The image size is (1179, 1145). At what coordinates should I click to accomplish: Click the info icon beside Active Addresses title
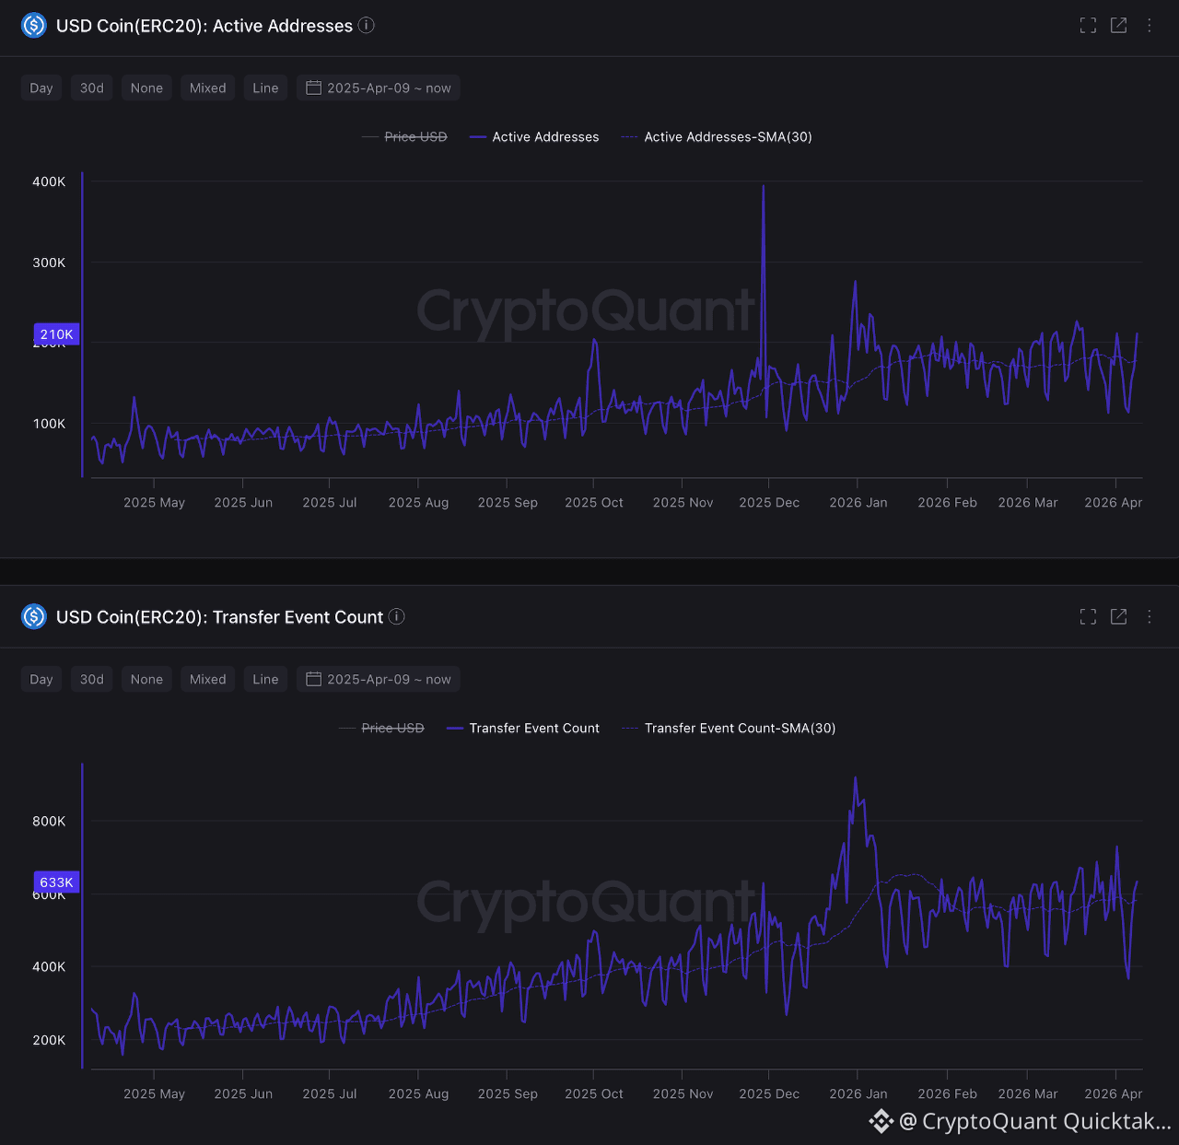367,25
